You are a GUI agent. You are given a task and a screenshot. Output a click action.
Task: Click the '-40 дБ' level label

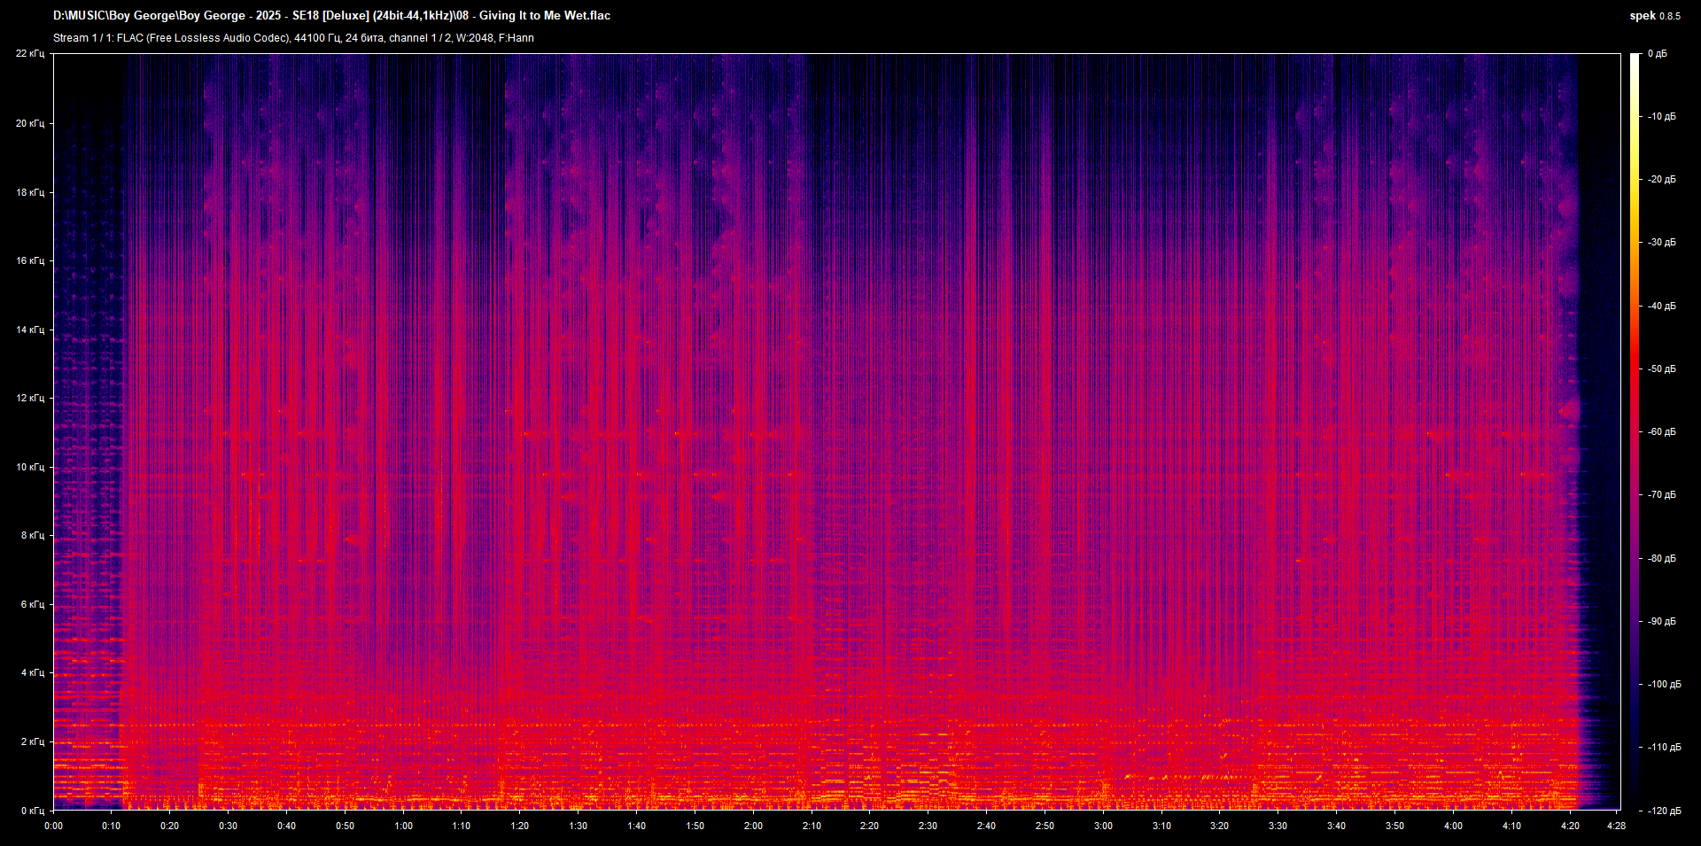1662,307
